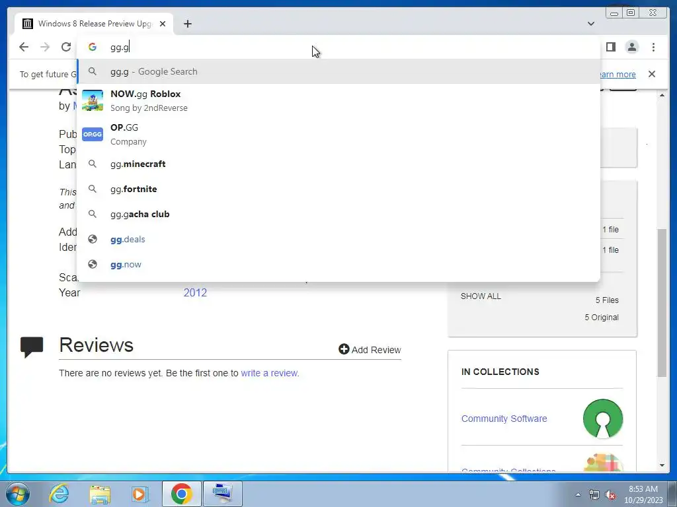Open Chrome's three-dot menu

click(653, 47)
